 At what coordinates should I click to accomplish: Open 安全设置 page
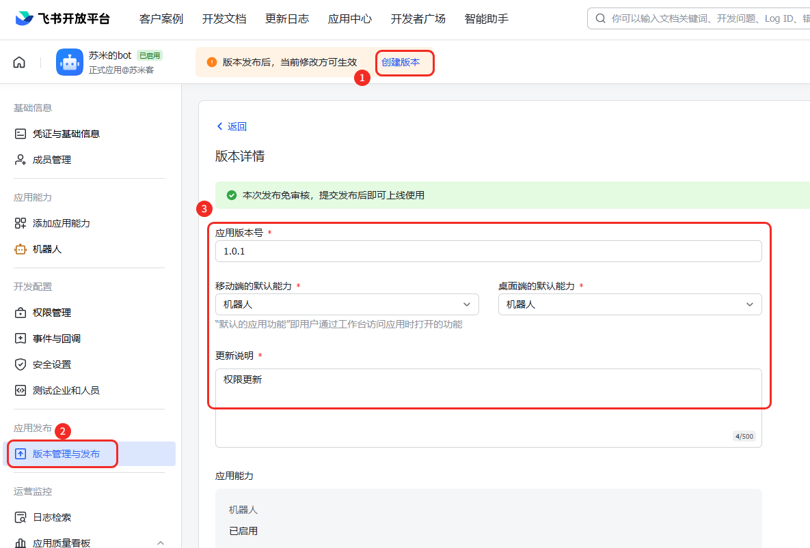click(51, 364)
